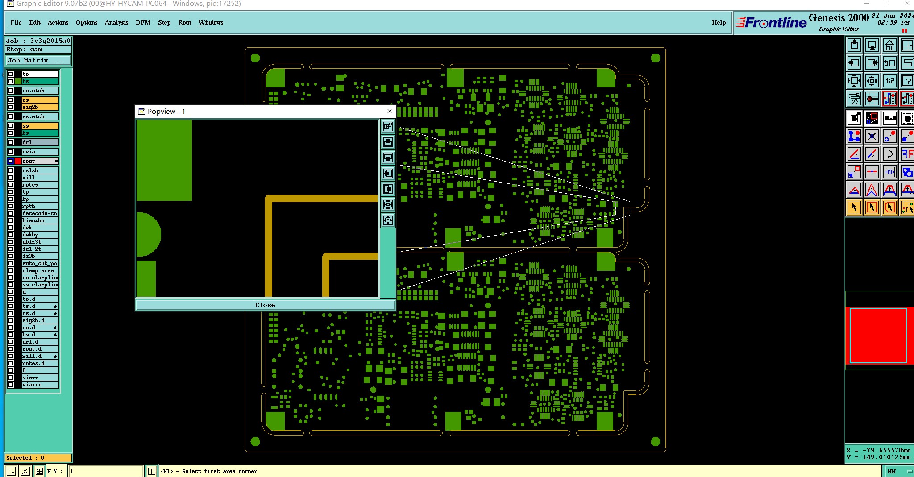Viewport: 914px width, 477px height.
Task: Toggle checkbox for layer 'cs.etch'
Action: click(11, 91)
